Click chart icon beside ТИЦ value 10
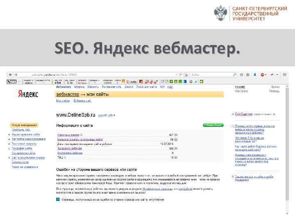The width and height of the screenshot is (295, 221). pyautogui.click(x=176, y=158)
